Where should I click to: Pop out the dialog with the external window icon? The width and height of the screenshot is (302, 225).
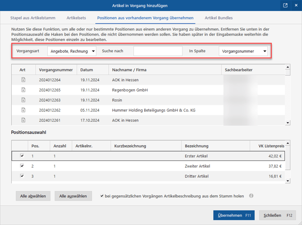point(285,5)
